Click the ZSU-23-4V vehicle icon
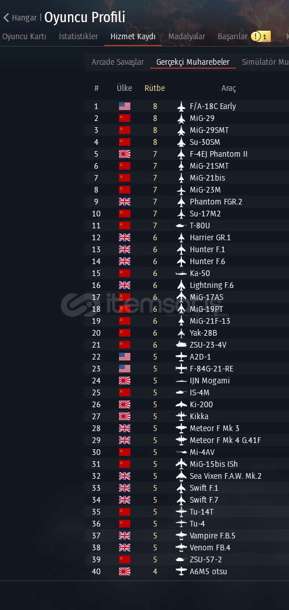The width and height of the screenshot is (289, 610). pyautogui.click(x=181, y=345)
